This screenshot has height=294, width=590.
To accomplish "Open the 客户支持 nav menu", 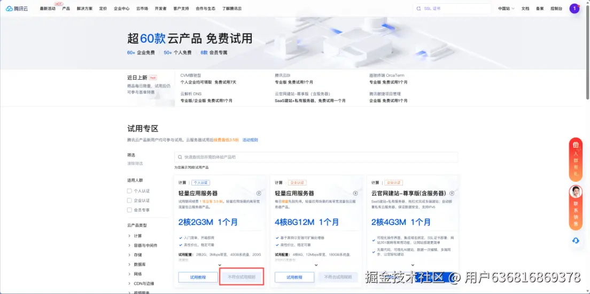I will click(181, 8).
